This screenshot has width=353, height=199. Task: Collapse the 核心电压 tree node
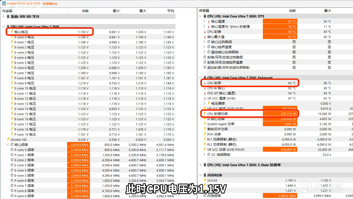(x=7, y=32)
